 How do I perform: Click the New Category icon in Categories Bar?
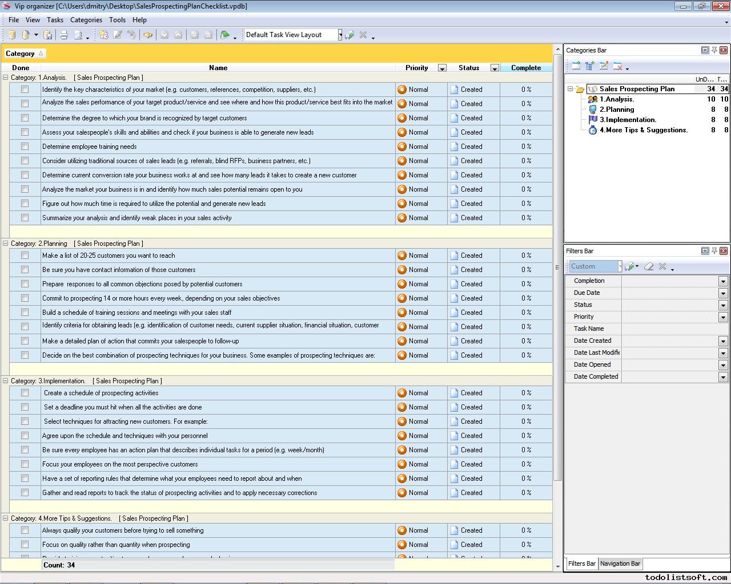click(x=576, y=66)
